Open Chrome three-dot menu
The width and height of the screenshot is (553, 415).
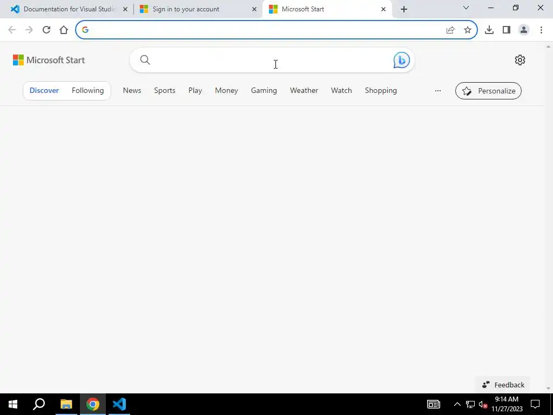[541, 30]
